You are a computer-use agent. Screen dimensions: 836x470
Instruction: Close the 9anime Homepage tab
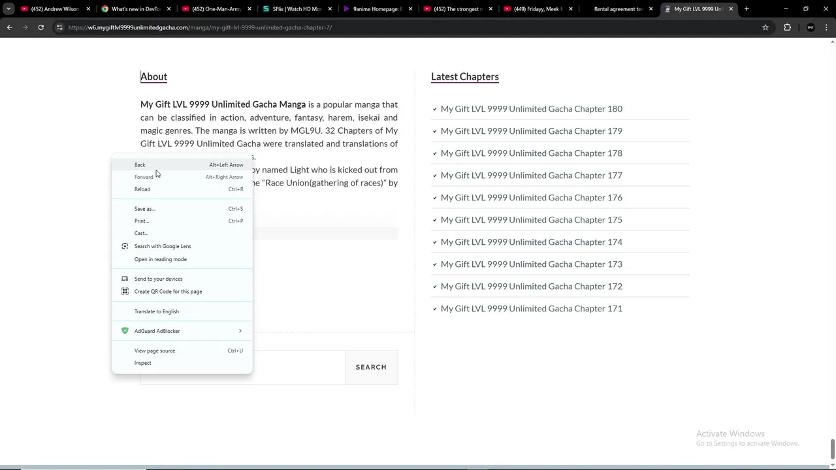click(x=411, y=9)
